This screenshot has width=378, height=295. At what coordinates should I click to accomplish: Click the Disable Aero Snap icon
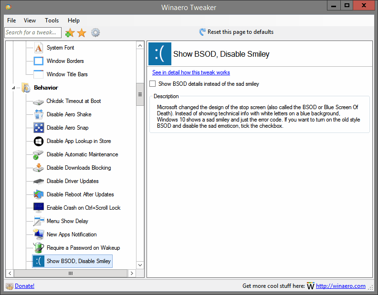39,128
